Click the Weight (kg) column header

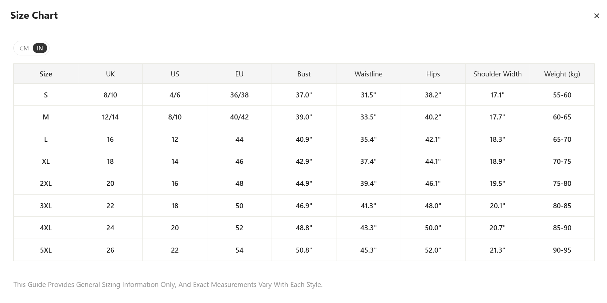562,74
